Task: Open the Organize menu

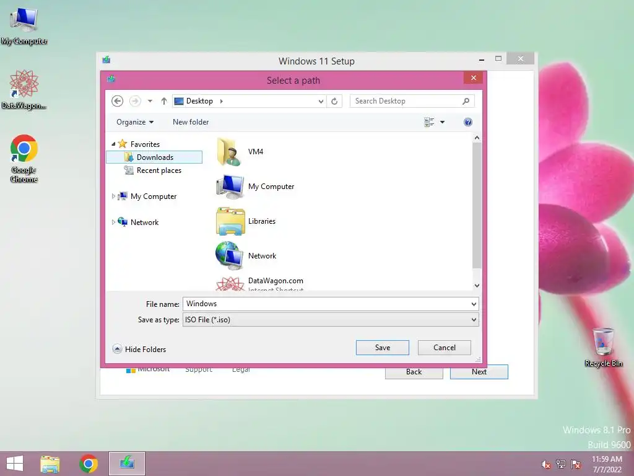Action: click(134, 122)
